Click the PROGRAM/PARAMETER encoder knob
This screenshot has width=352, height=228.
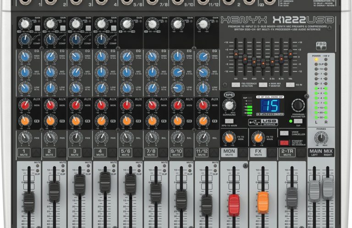[298, 105]
